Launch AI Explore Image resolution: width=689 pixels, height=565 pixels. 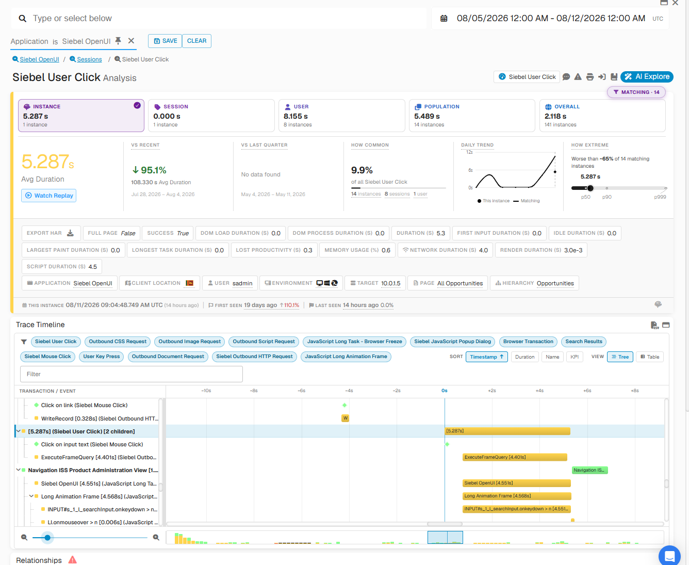point(647,77)
